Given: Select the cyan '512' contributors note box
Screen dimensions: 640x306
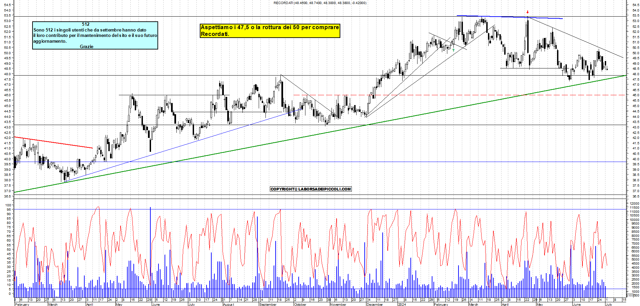Looking at the screenshot, I should tap(95, 36).
